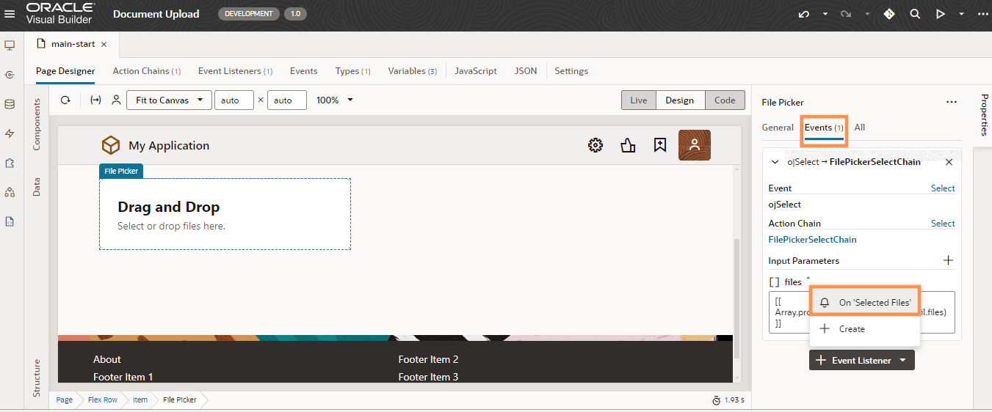Viewport: 992px width, 412px height.
Task: Switch to Design mode
Action: (679, 100)
